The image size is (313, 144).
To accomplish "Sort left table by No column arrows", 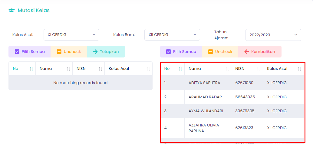I will [x=31, y=69].
